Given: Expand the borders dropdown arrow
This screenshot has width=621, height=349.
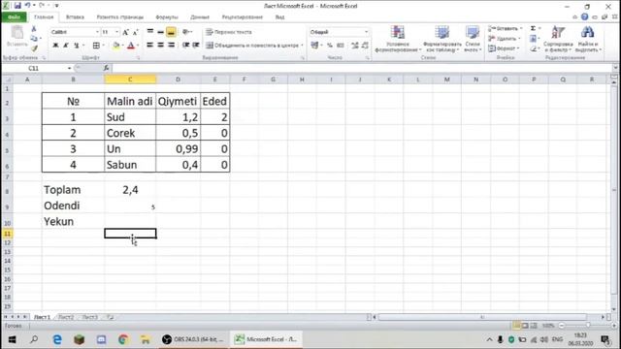Looking at the screenshot, I should (104, 46).
